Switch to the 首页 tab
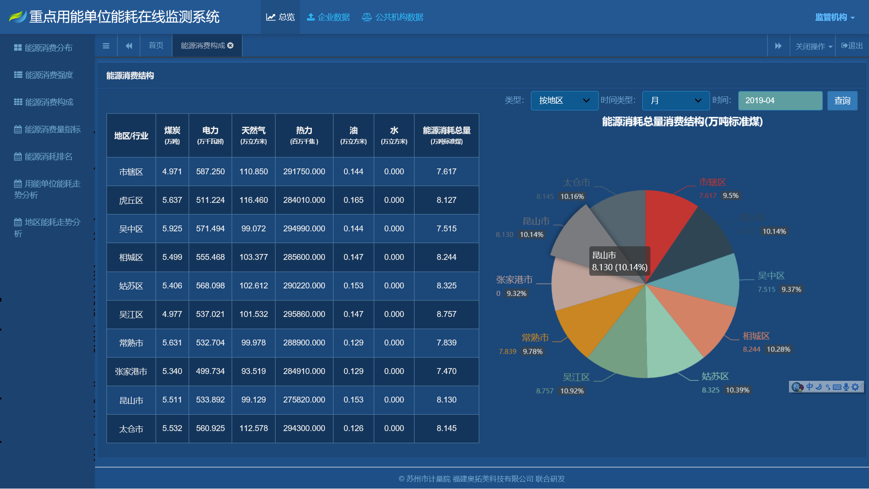 pyautogui.click(x=156, y=46)
